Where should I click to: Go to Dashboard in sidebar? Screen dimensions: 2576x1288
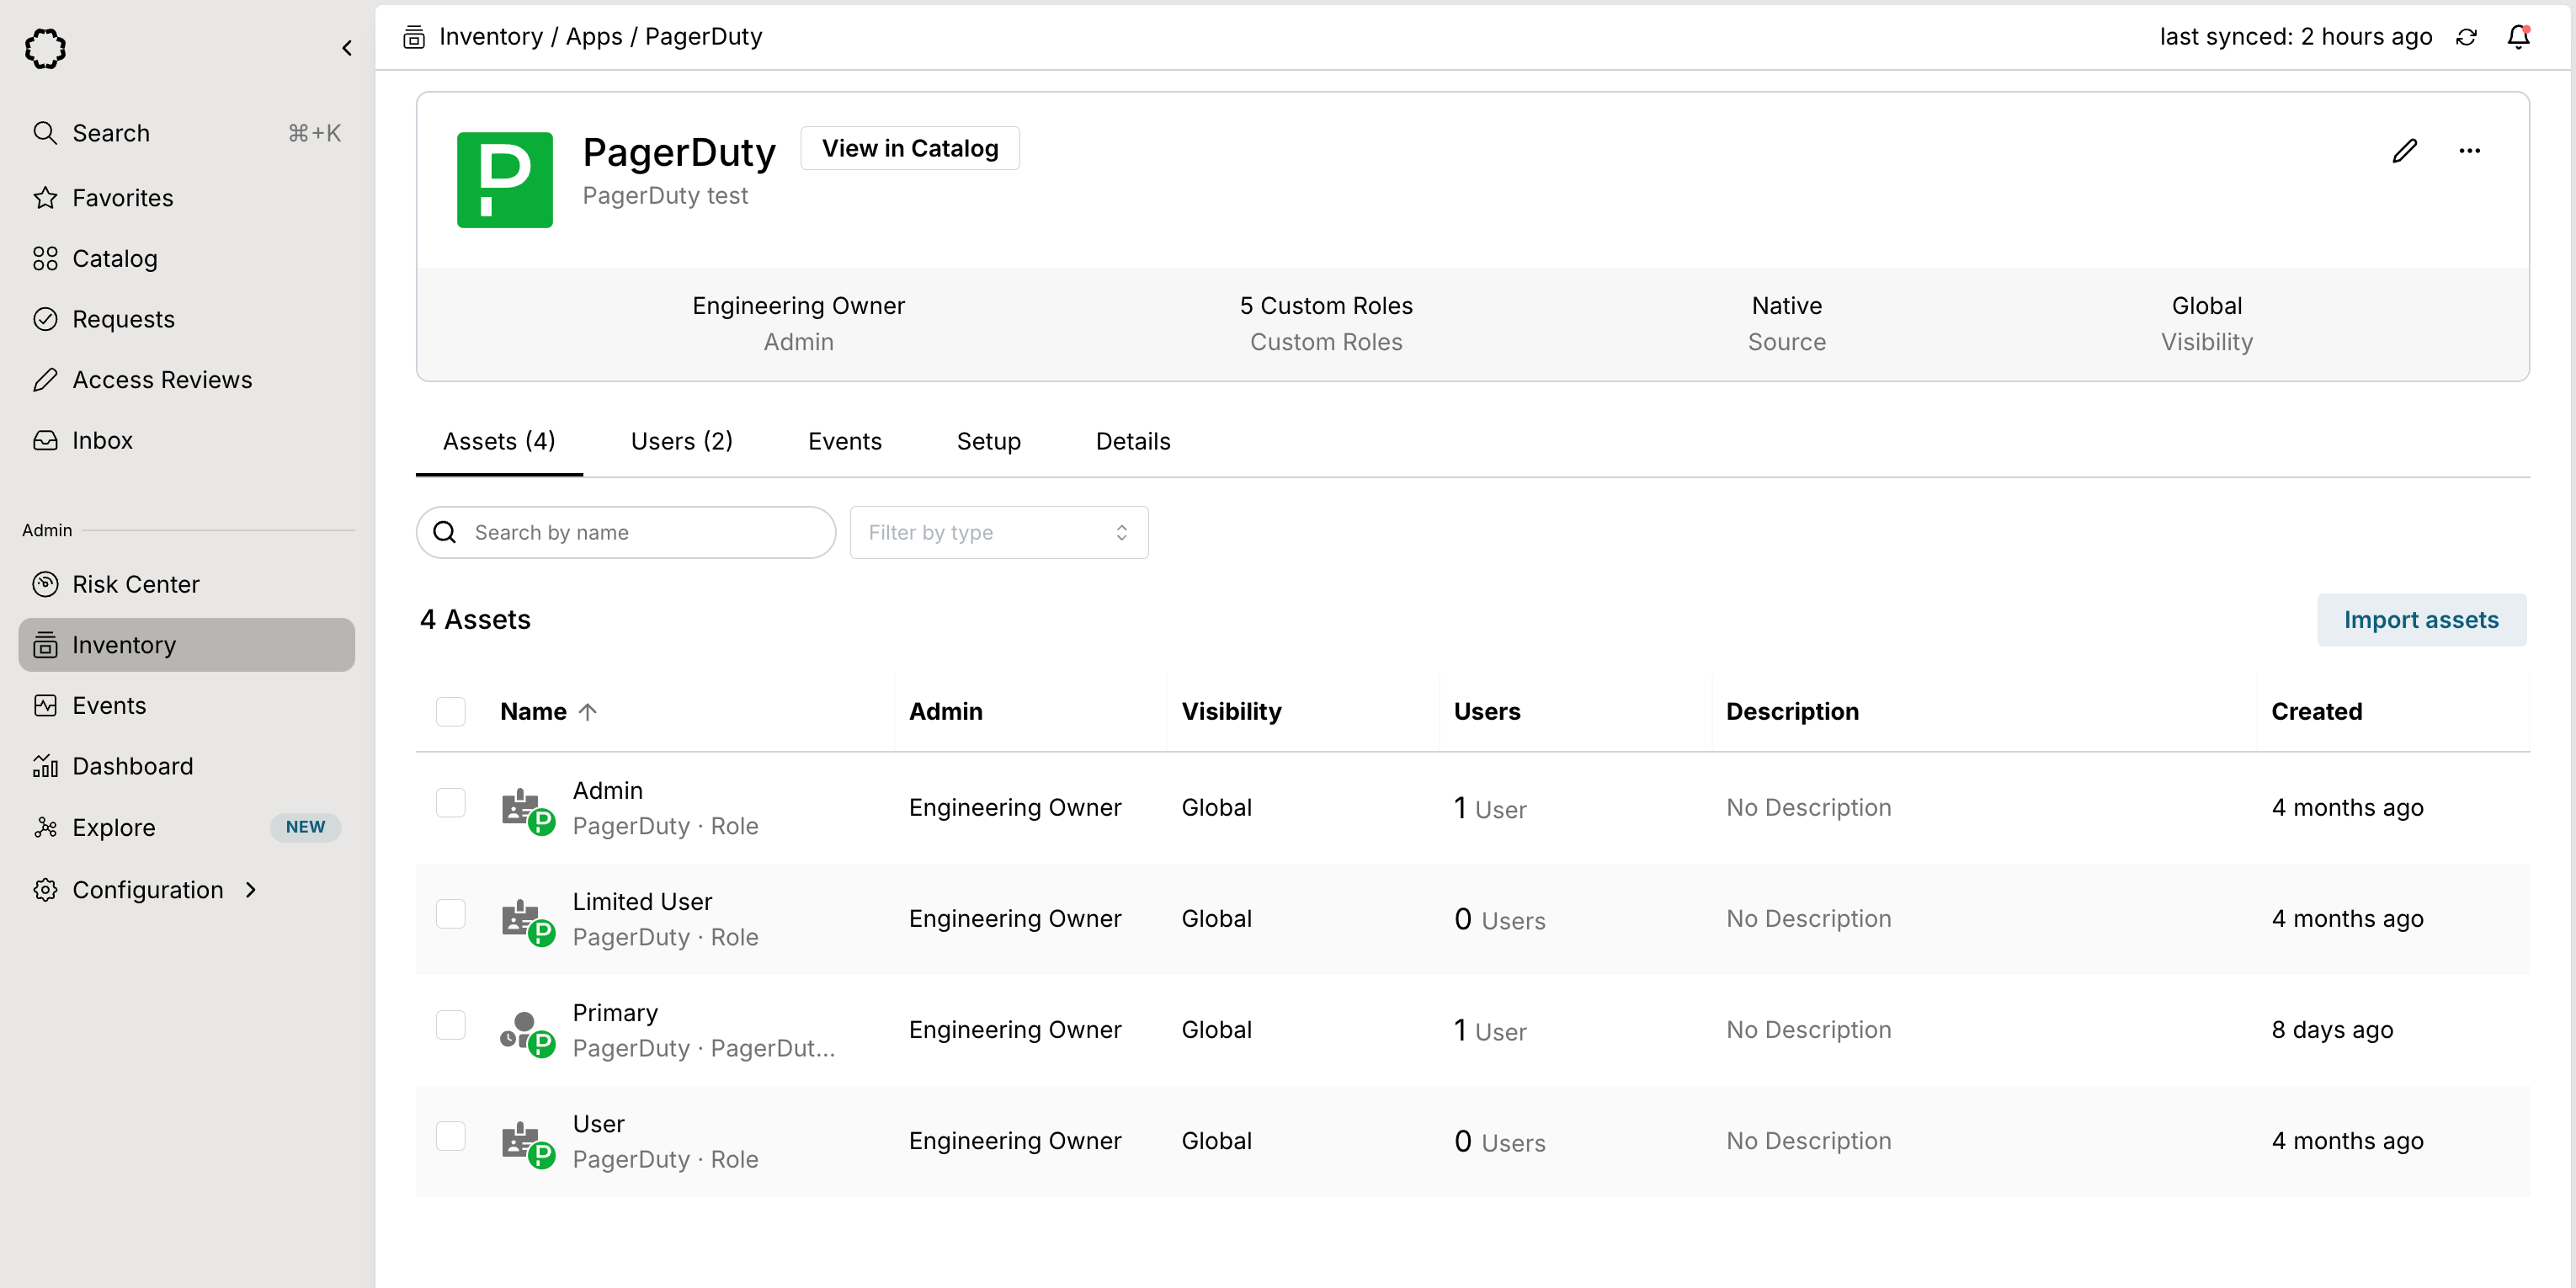(x=132, y=766)
